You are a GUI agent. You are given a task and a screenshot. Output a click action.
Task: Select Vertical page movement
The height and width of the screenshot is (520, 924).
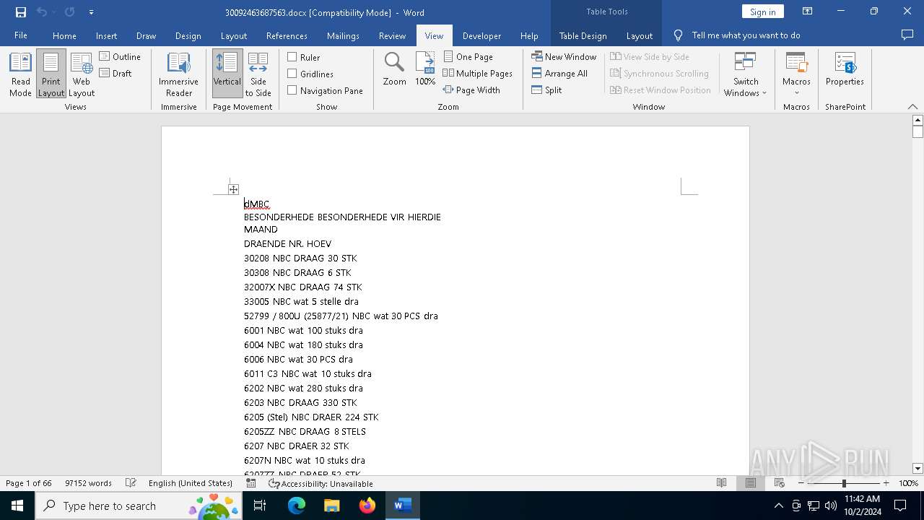(x=227, y=74)
